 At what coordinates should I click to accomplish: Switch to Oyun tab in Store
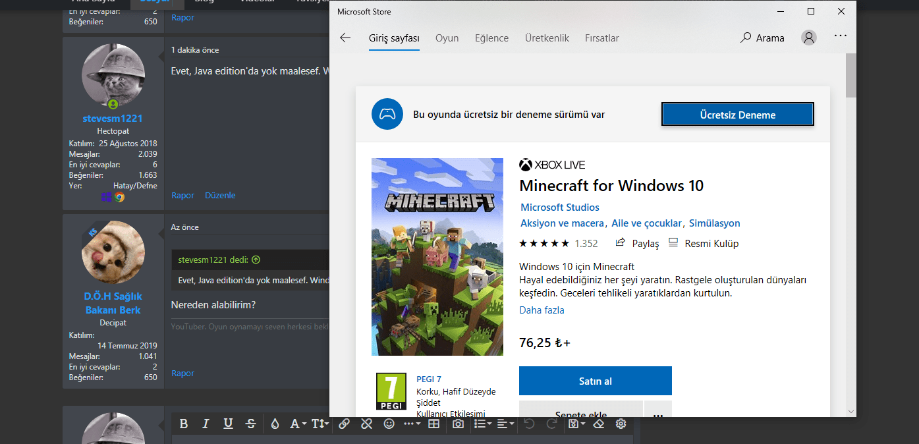coord(447,38)
